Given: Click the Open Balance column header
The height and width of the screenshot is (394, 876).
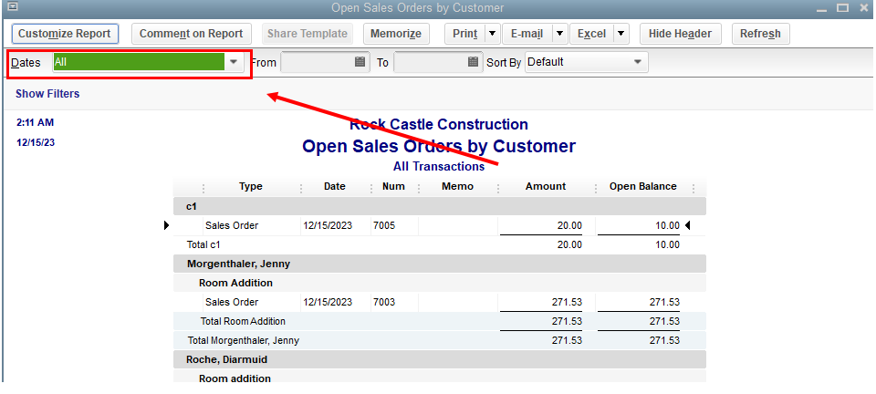Looking at the screenshot, I should (643, 186).
